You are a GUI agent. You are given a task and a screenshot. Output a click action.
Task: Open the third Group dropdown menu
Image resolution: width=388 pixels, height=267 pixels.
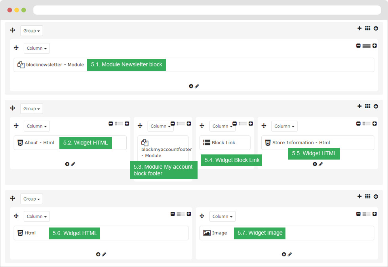pyautogui.click(x=31, y=199)
